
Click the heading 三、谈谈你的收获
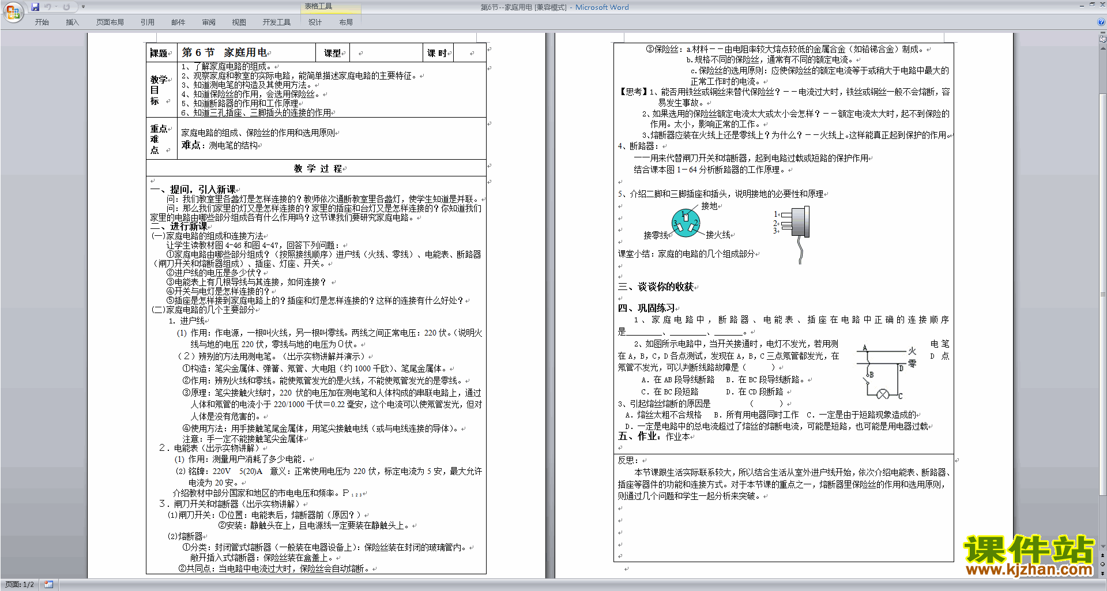(x=656, y=287)
